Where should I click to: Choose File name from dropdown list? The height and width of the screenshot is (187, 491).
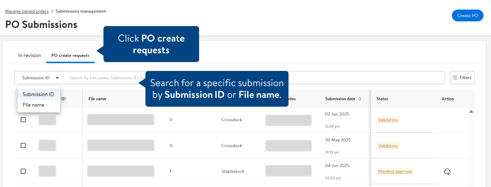click(33, 105)
